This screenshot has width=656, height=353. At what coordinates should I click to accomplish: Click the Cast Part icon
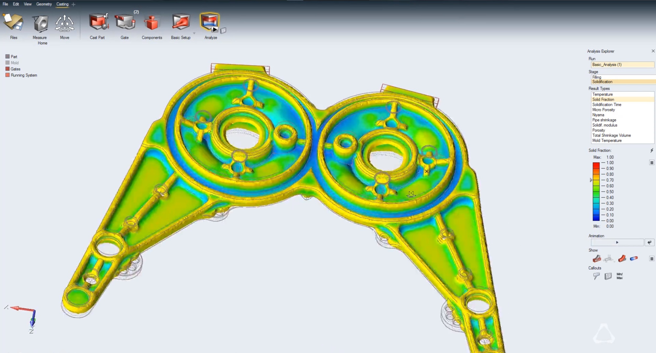coord(99,22)
